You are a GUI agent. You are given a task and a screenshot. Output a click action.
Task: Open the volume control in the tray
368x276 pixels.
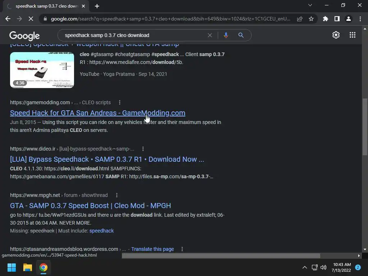point(323,267)
